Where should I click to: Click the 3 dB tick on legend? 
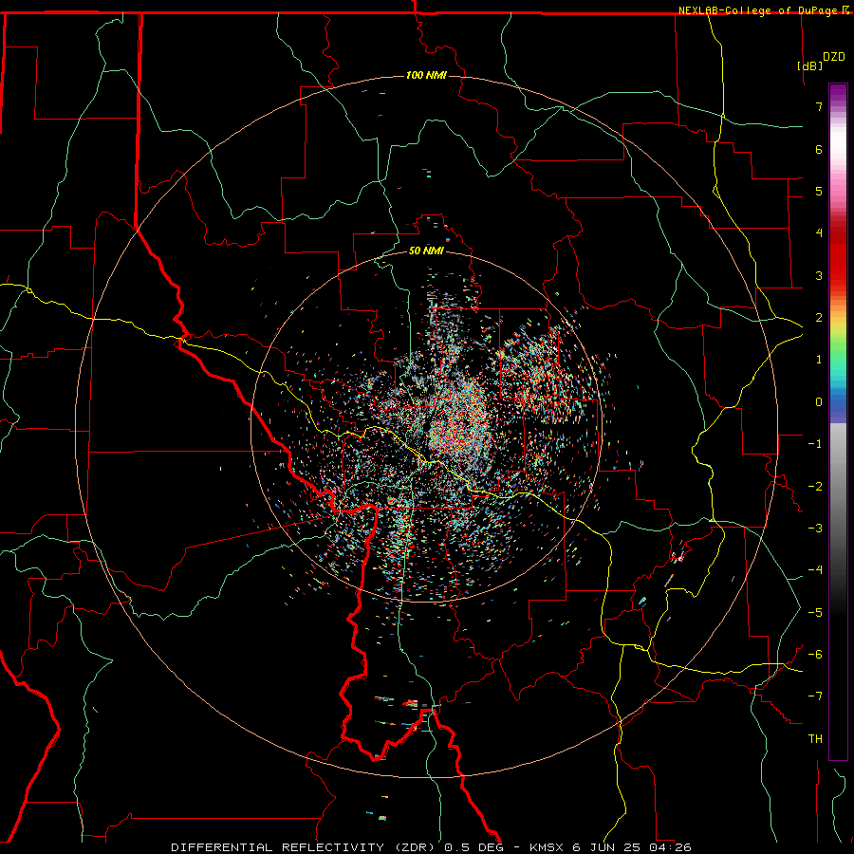click(819, 275)
